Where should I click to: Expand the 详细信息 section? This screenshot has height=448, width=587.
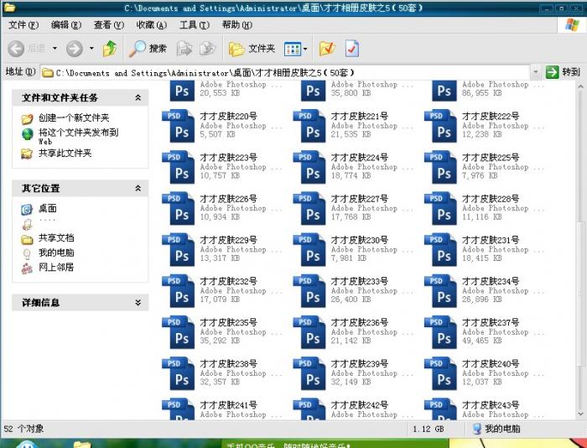[x=138, y=303]
